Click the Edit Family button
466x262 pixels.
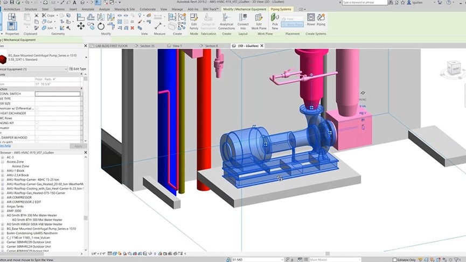194,22
